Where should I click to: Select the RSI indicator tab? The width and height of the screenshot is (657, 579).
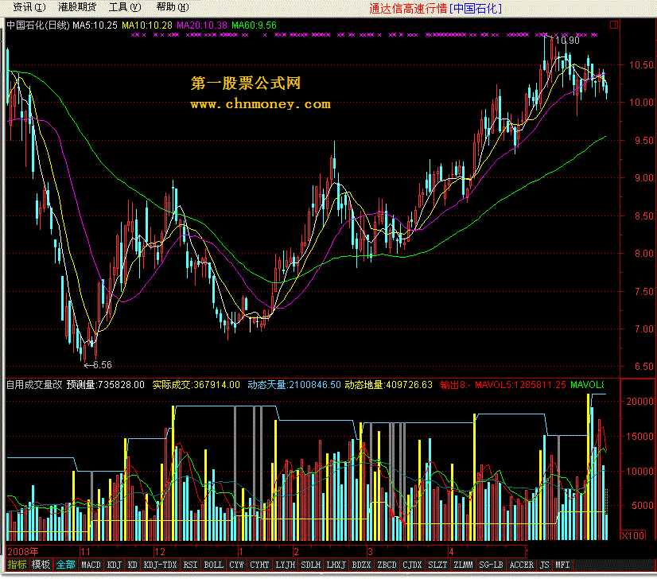[x=190, y=565]
